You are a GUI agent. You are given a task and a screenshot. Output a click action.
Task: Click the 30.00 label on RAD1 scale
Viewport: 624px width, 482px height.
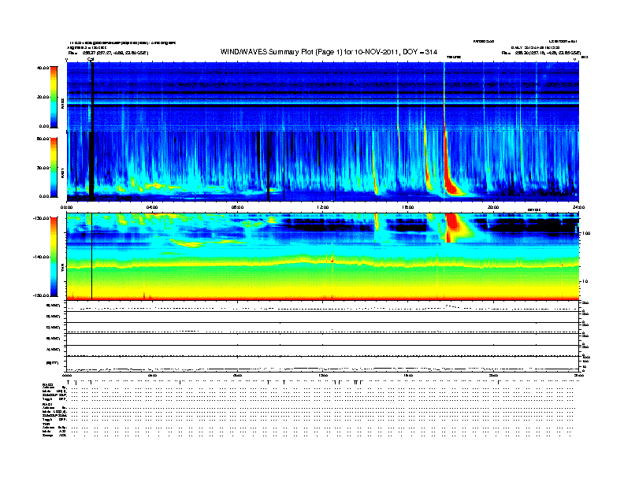(x=43, y=168)
